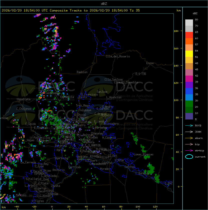
Task: Click the Uspallata place label
Action: [x=23, y=99]
